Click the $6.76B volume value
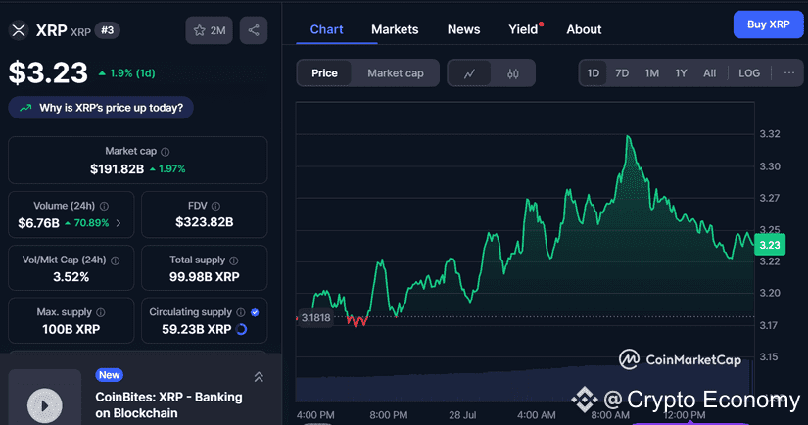Viewport: 808px width, 425px height. [x=38, y=223]
